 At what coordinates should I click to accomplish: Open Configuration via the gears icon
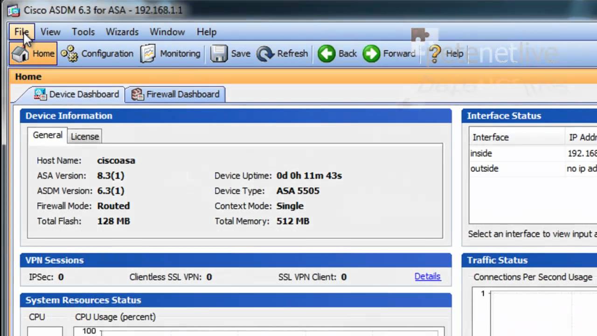point(69,54)
